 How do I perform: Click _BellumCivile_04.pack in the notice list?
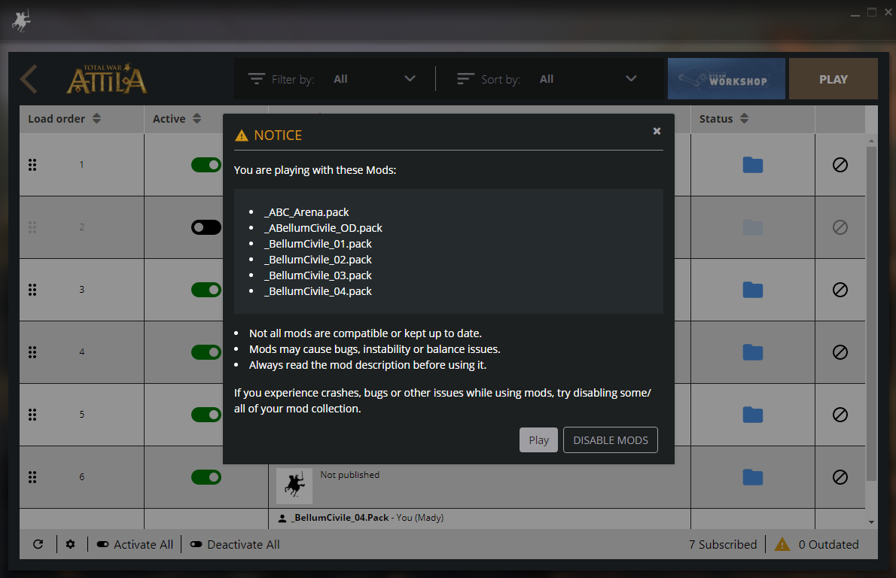pyautogui.click(x=318, y=291)
